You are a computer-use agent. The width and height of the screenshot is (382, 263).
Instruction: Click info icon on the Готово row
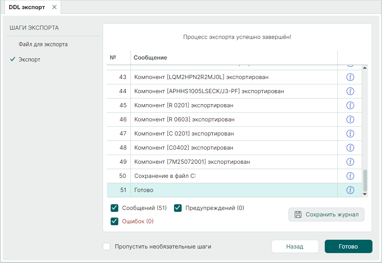(350, 190)
